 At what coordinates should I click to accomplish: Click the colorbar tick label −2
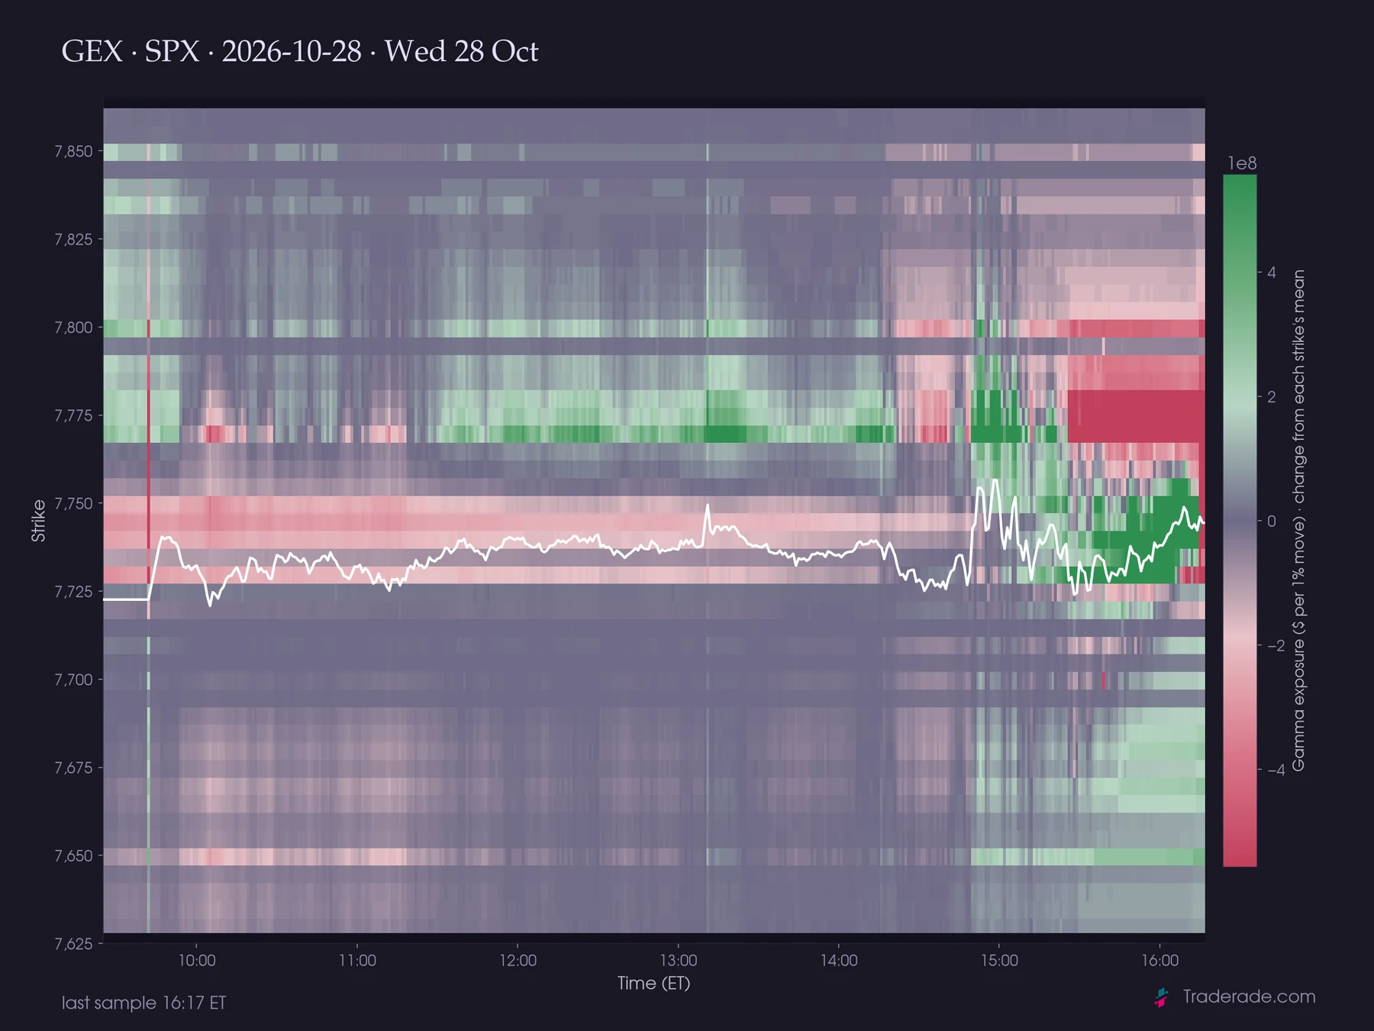1276,646
